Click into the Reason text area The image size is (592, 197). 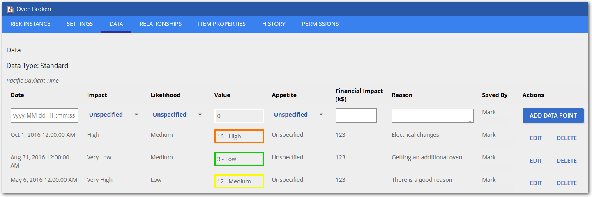pyautogui.click(x=432, y=115)
